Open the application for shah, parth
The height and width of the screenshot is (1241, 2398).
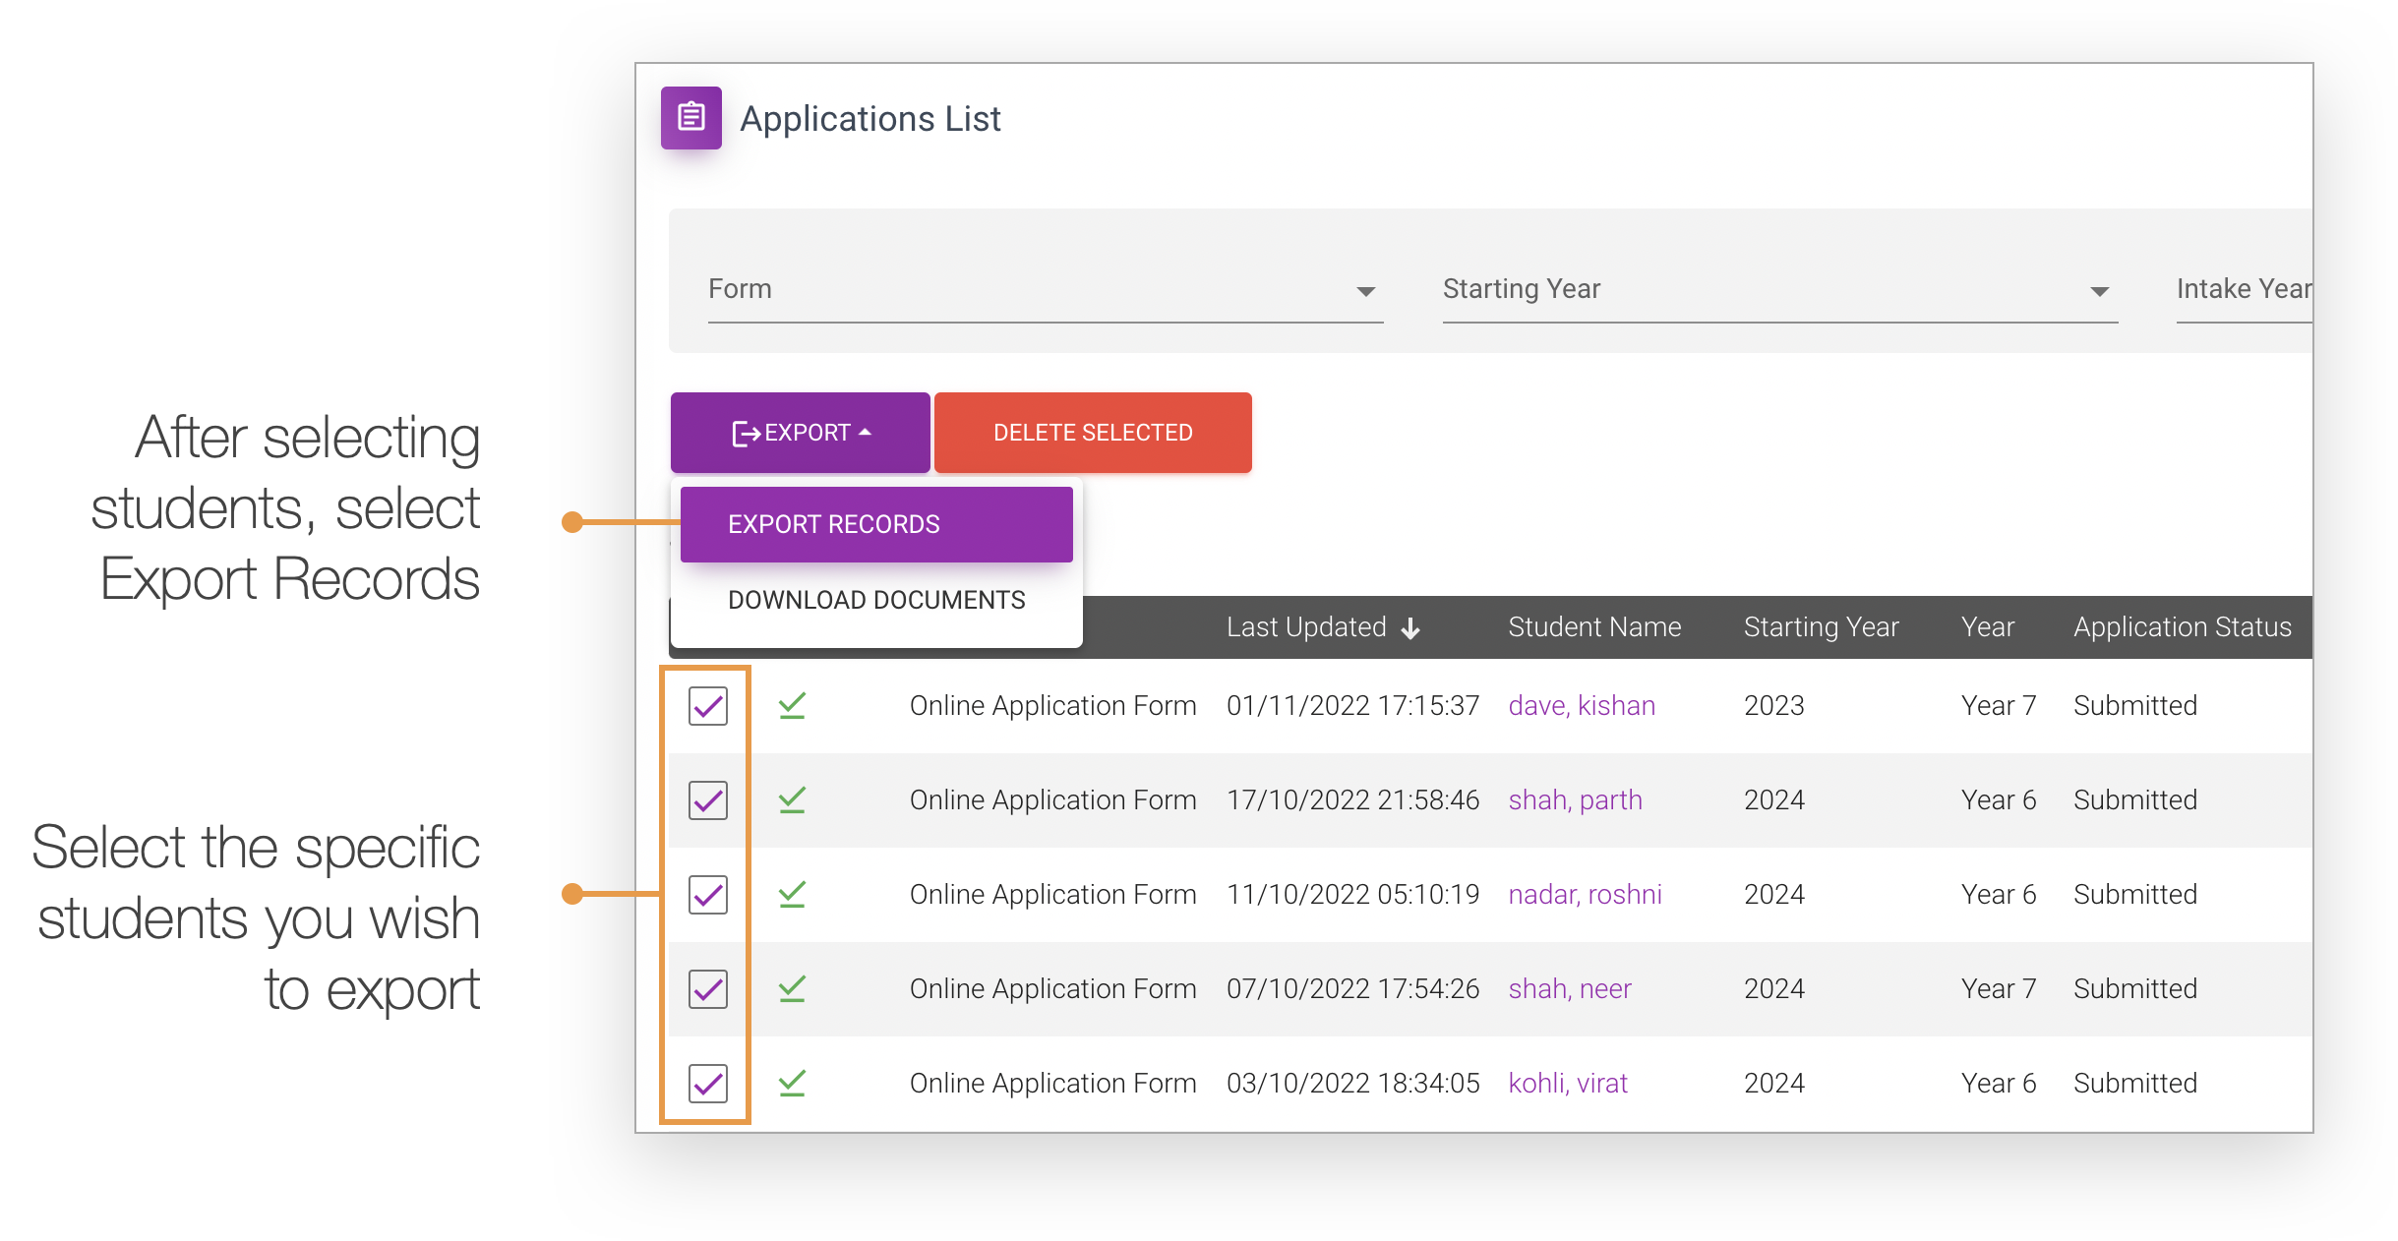pyautogui.click(x=1573, y=799)
